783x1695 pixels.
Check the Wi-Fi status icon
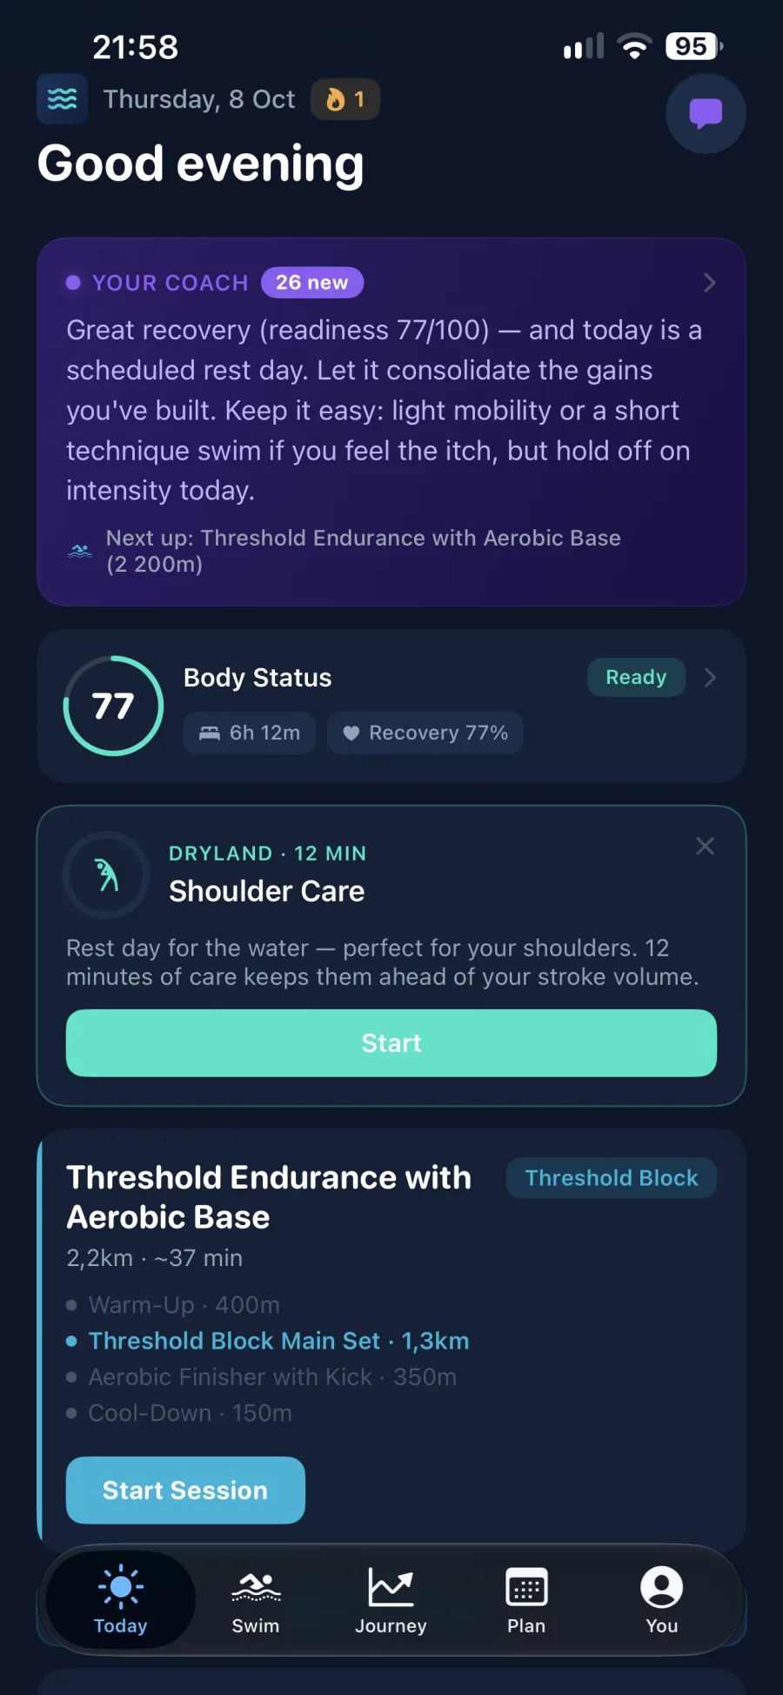tap(634, 46)
